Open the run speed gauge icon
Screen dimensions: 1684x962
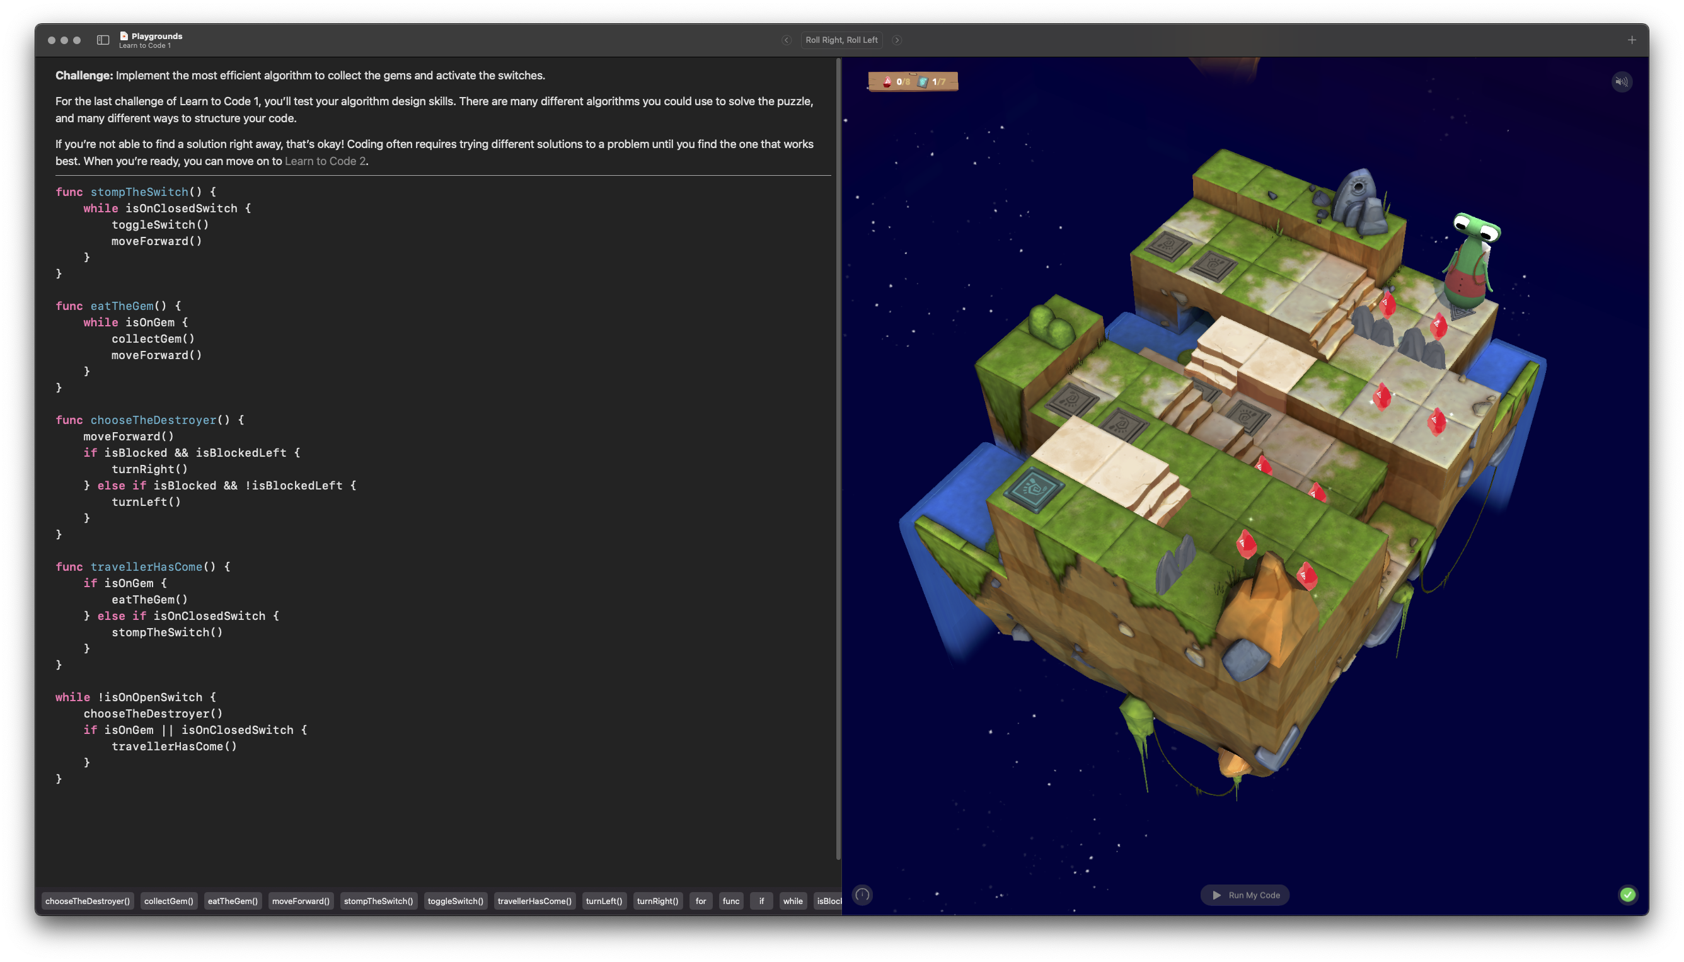[863, 895]
